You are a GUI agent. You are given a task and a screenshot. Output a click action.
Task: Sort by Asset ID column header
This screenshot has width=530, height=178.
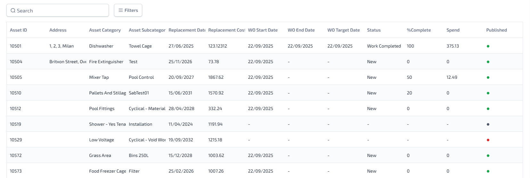(18, 30)
